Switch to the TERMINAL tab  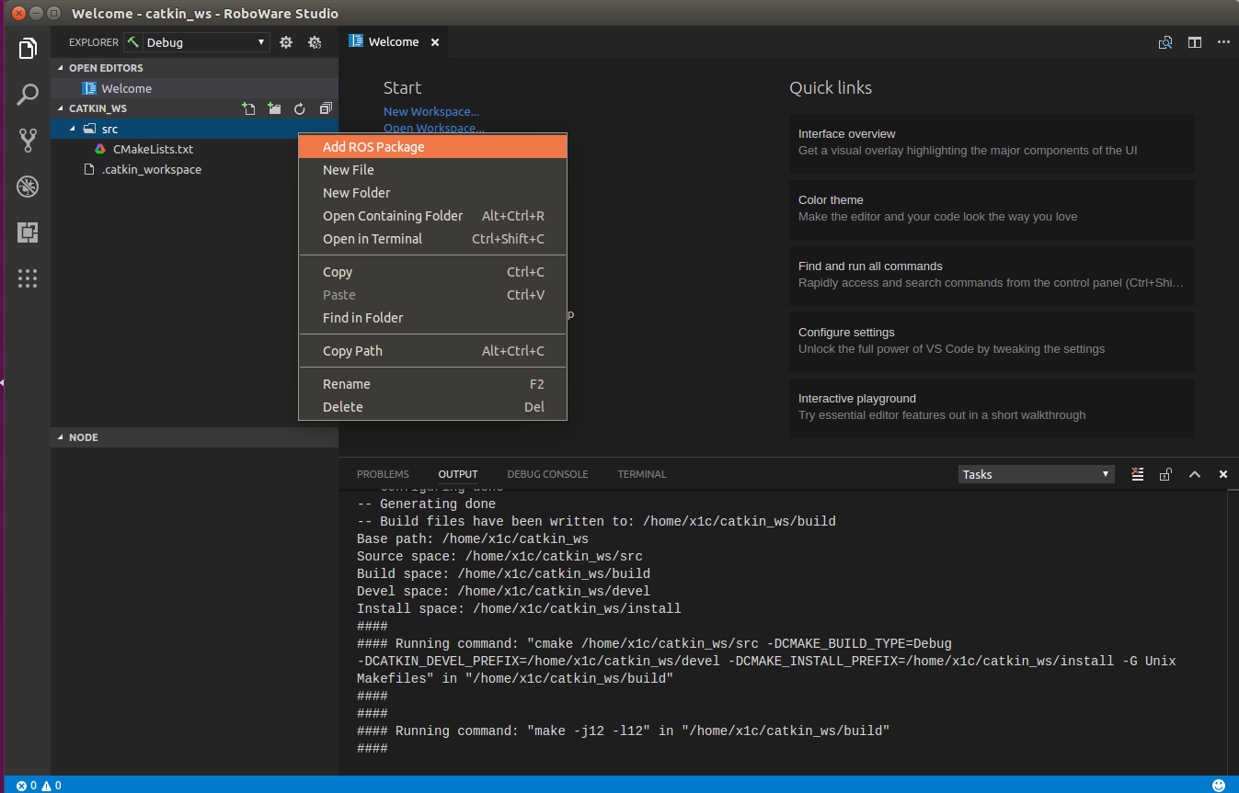(641, 474)
